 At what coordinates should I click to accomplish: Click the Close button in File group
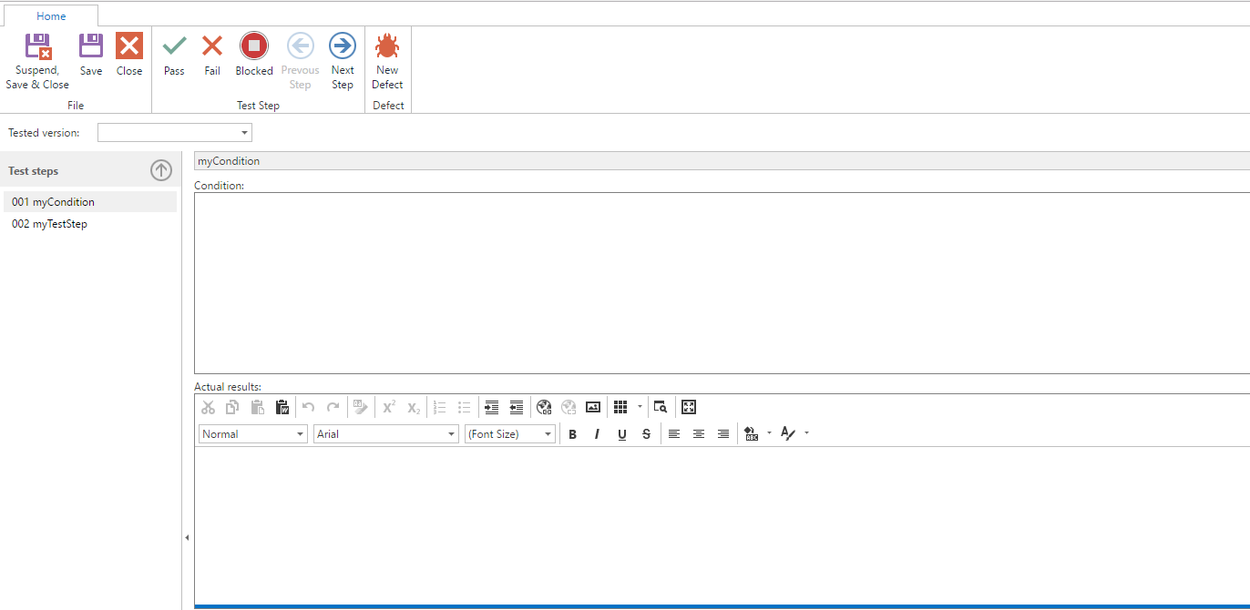tap(129, 55)
